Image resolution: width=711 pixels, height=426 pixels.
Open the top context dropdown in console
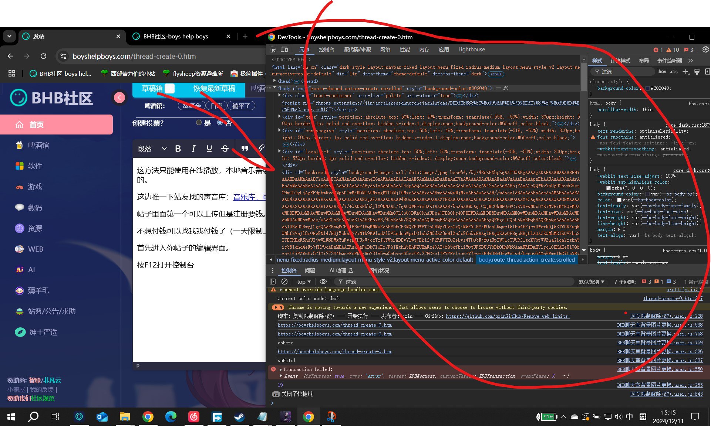coord(304,282)
